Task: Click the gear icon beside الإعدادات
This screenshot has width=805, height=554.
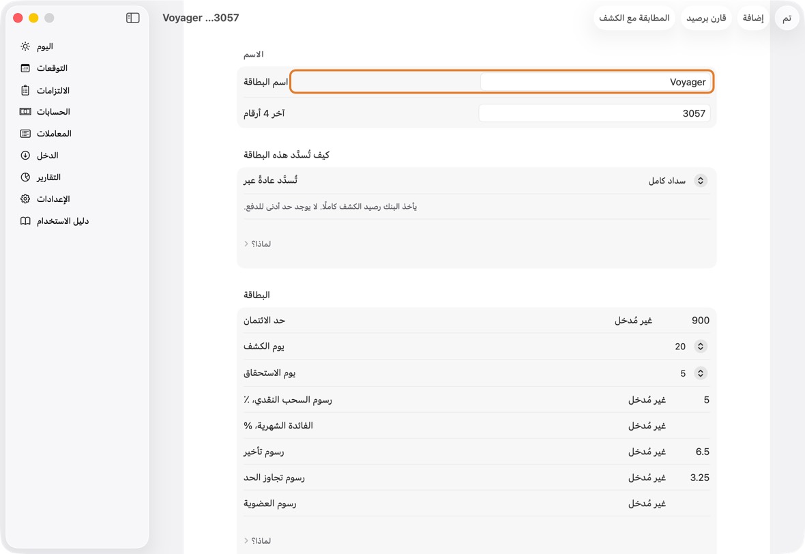Action: pyautogui.click(x=25, y=199)
